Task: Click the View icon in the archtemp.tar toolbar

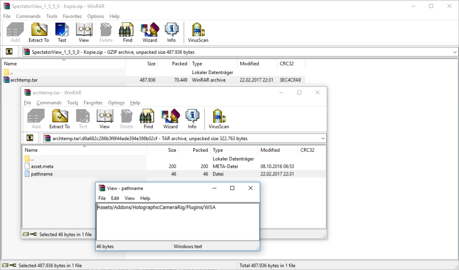Action: pyautogui.click(x=104, y=119)
